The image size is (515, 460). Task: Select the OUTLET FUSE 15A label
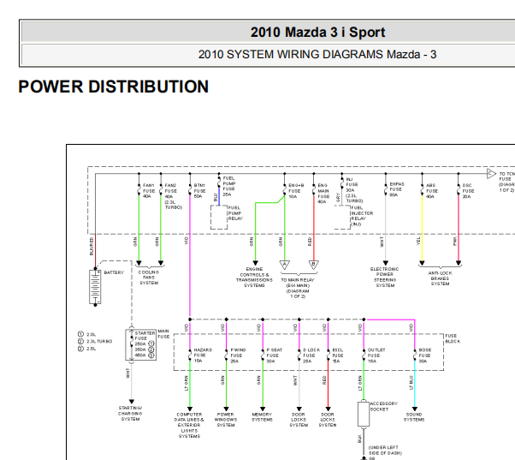pos(376,355)
